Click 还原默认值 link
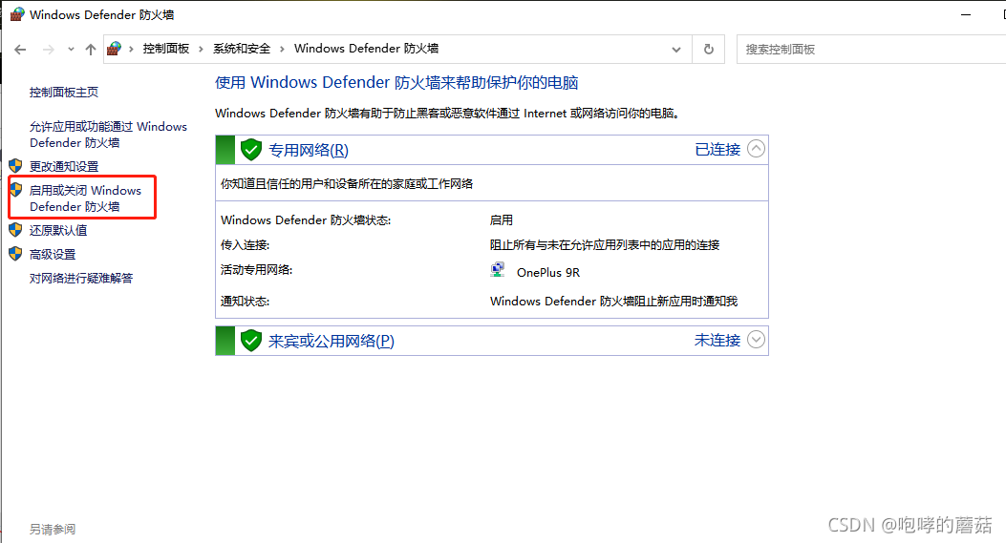Viewport: 1006px width, 543px height. [x=58, y=230]
